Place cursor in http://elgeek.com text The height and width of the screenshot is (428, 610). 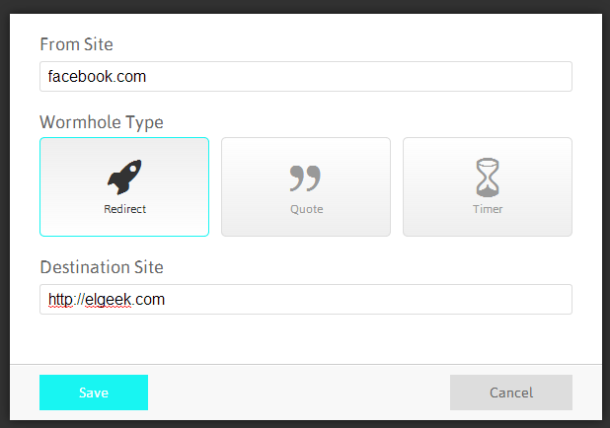pyautogui.click(x=107, y=300)
